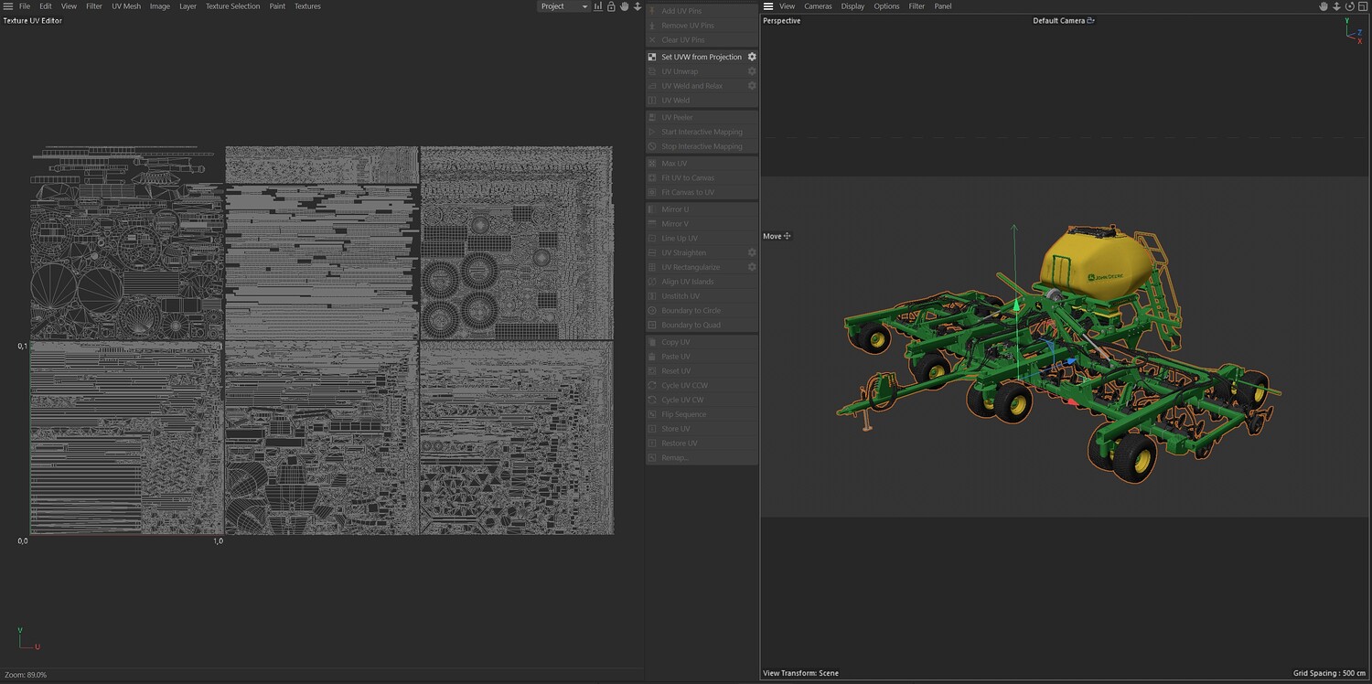Click the Mirror V command
1372x684 pixels.
click(702, 223)
